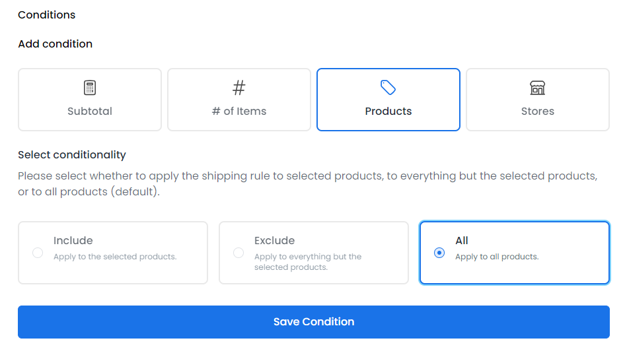Enable the Include radio button
The width and height of the screenshot is (625, 357).
38,253
